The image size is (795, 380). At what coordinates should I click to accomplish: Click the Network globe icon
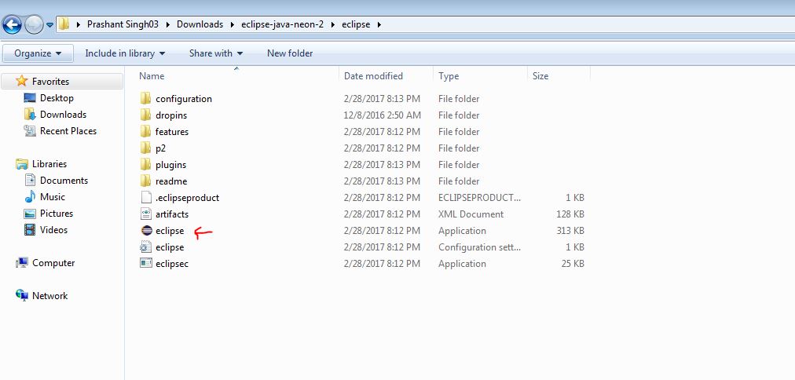pos(22,296)
